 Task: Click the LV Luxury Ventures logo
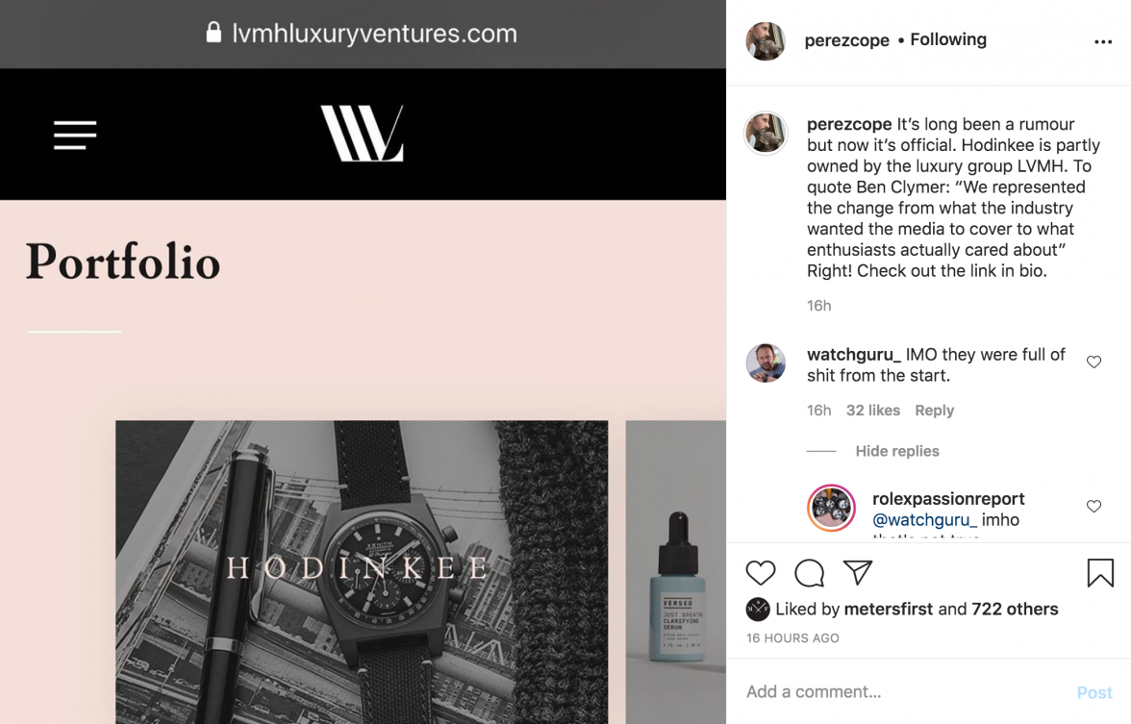click(x=362, y=134)
